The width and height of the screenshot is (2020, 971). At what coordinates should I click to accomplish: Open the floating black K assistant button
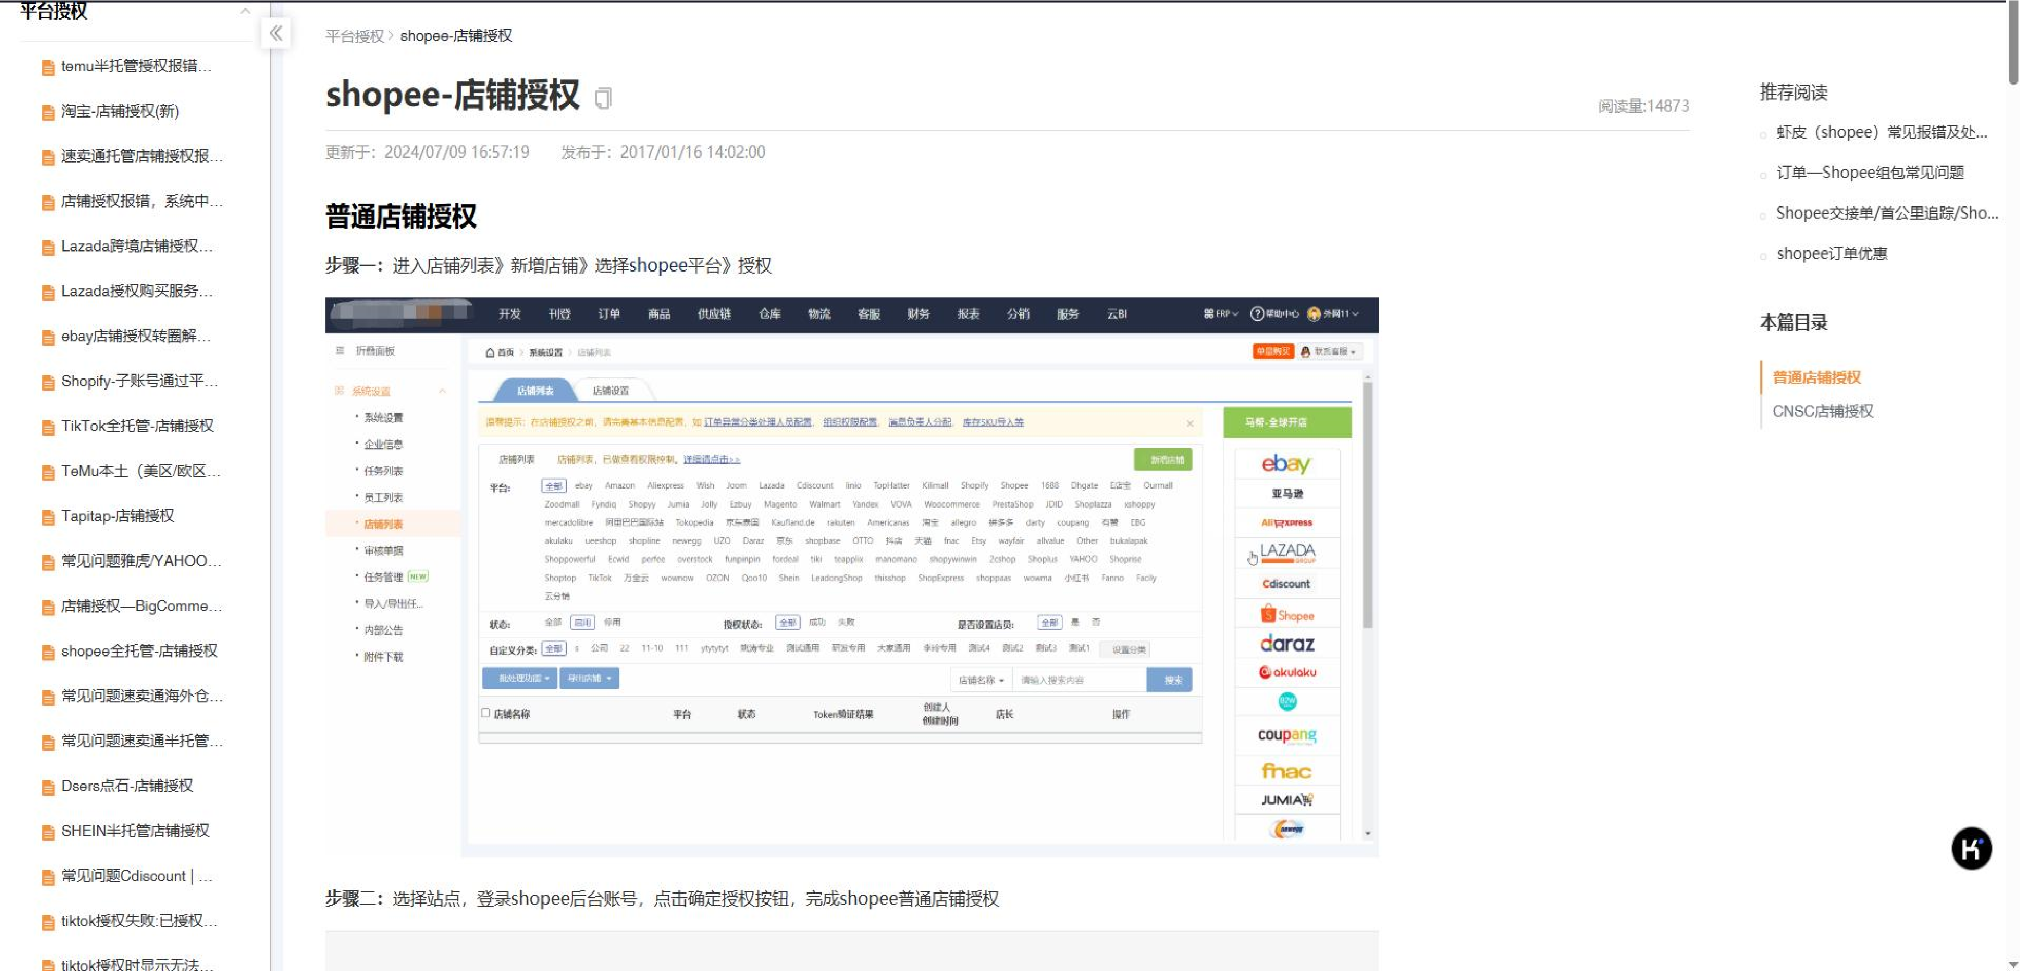click(x=1970, y=848)
